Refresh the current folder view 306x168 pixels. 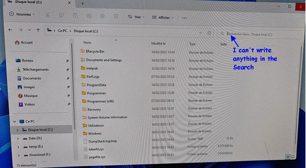(209, 33)
